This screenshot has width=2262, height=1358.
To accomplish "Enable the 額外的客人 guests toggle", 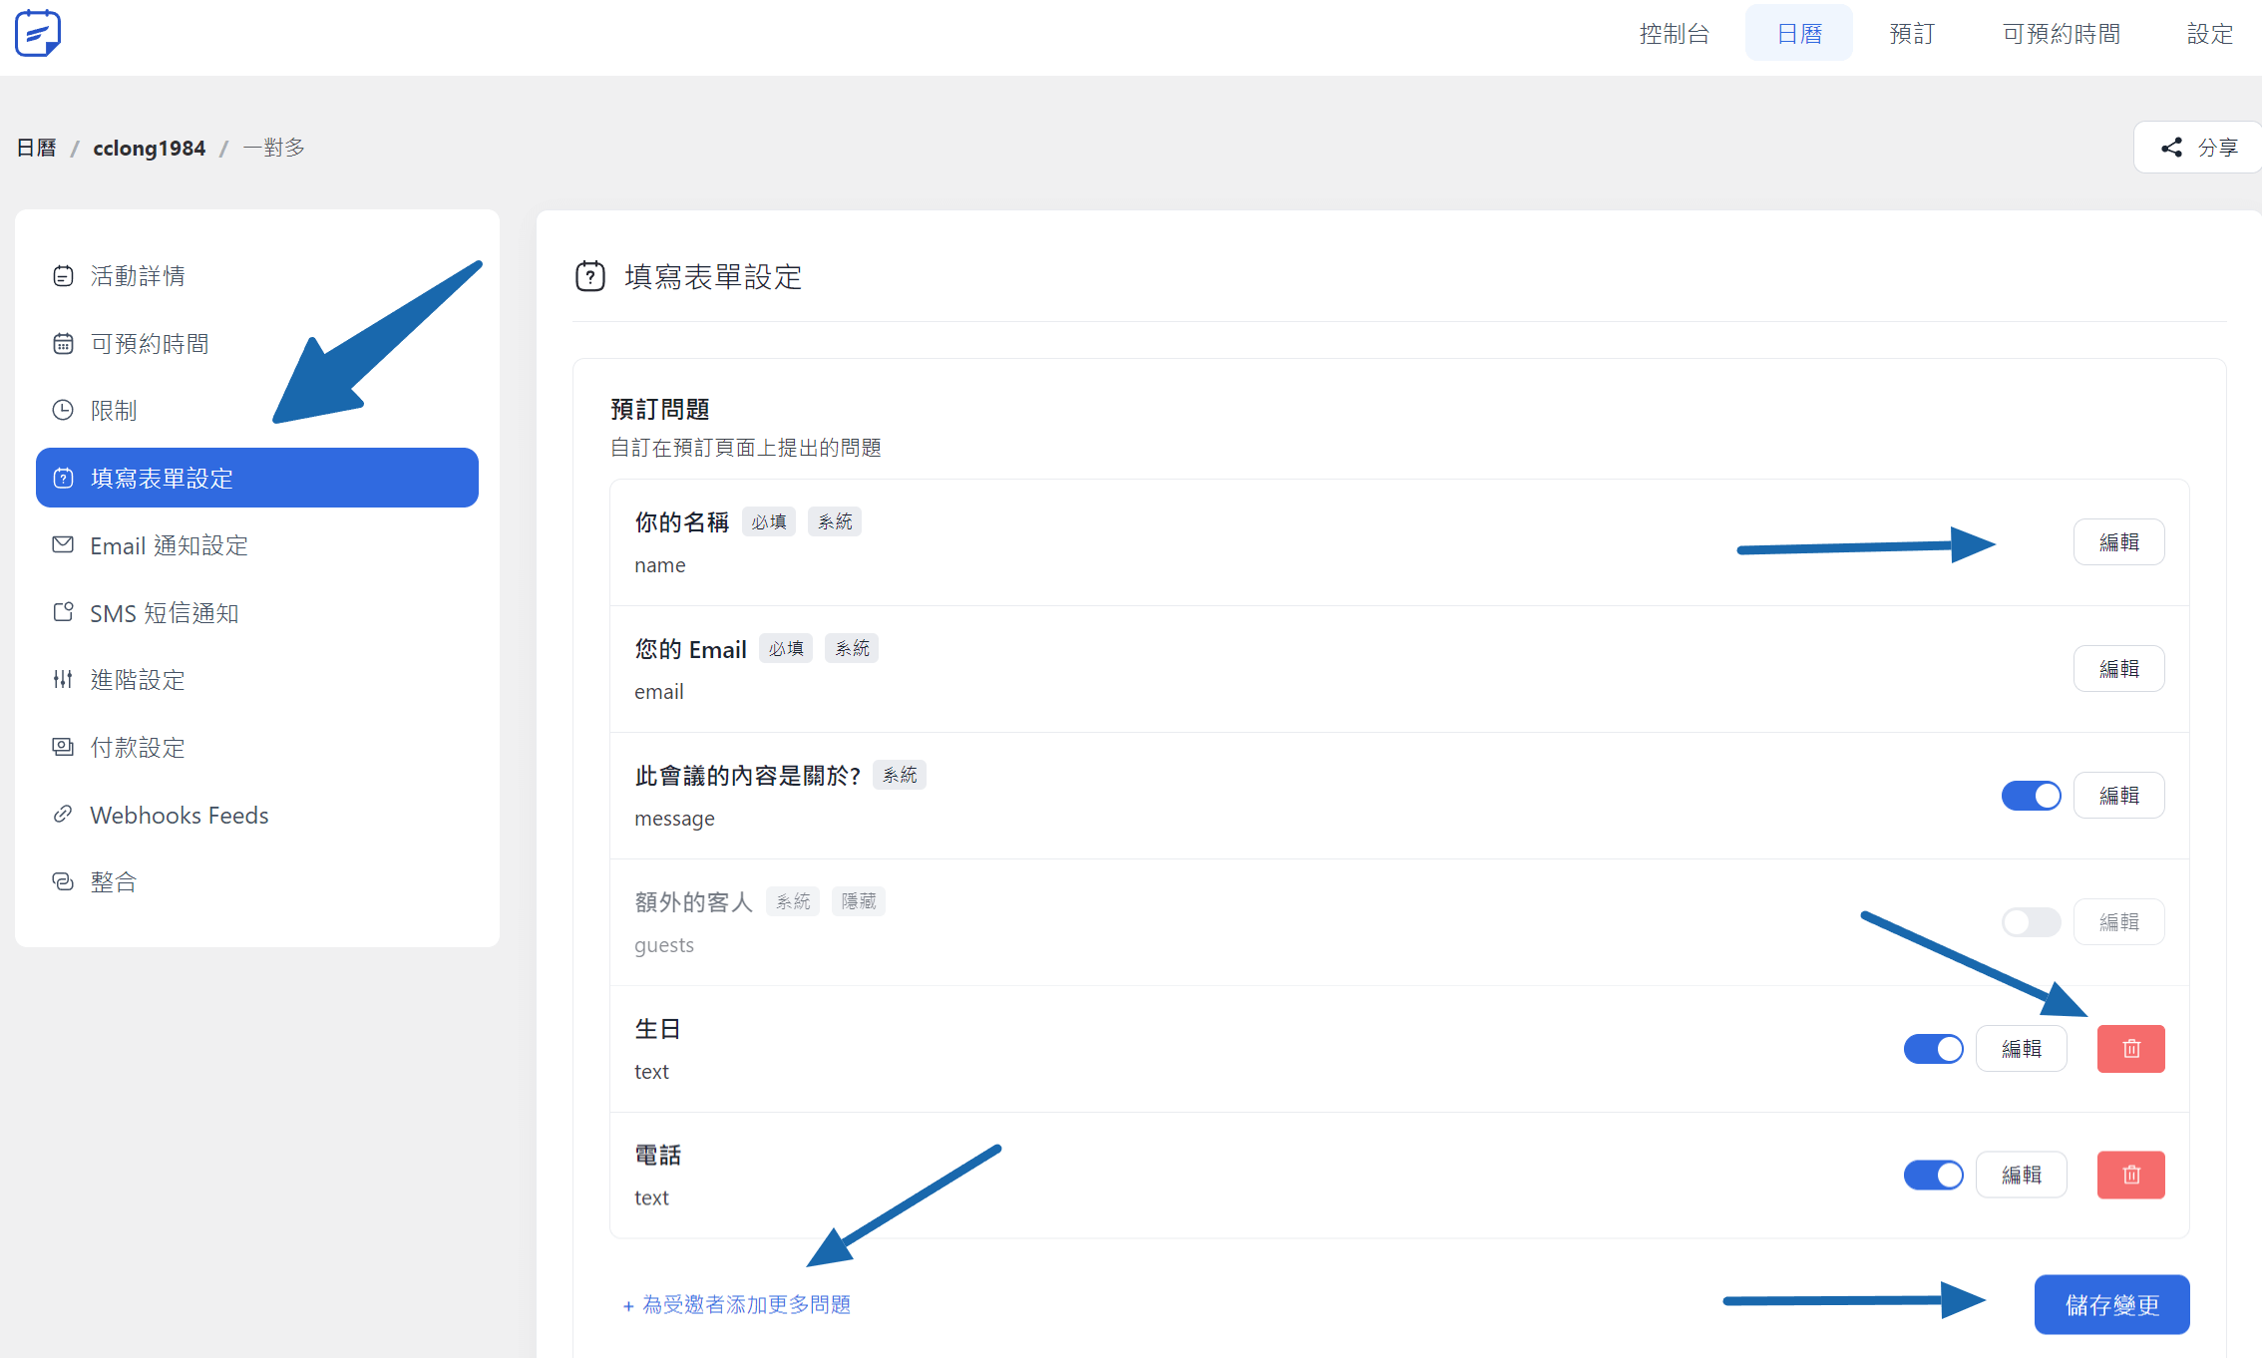I will pos(2031,921).
